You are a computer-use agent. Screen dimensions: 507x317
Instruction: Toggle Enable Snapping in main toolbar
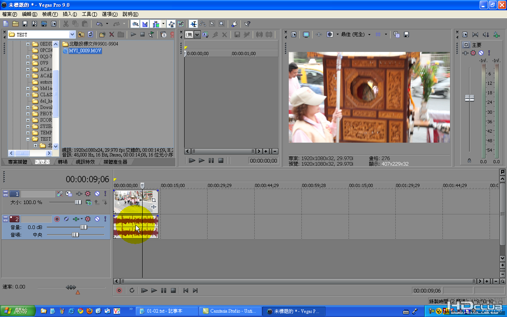point(135,24)
